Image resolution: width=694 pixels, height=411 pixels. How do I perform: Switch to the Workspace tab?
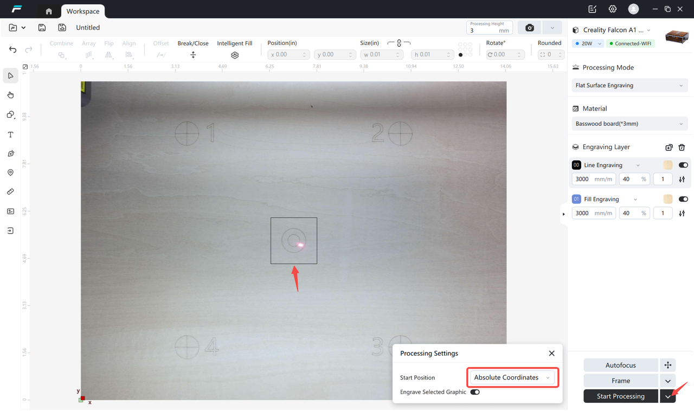click(83, 11)
